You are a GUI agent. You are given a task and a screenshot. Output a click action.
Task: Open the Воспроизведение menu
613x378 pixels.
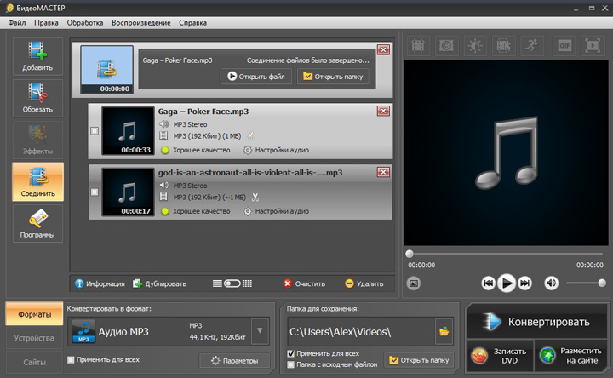tap(141, 23)
